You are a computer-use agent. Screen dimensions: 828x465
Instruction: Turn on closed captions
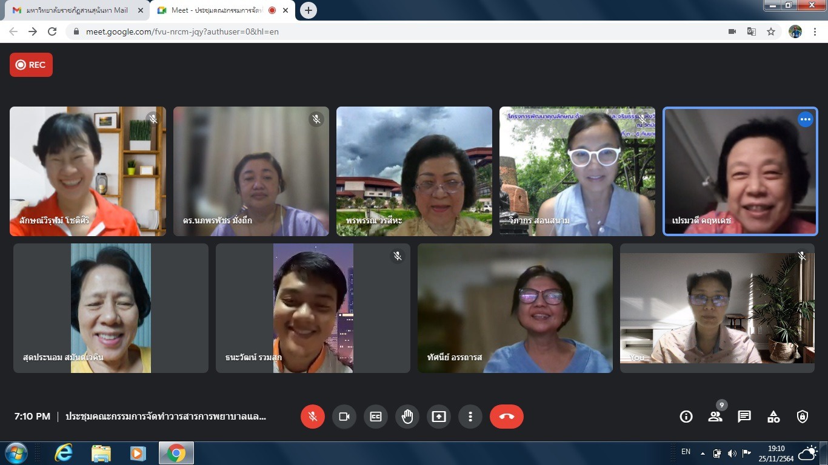pos(376,417)
